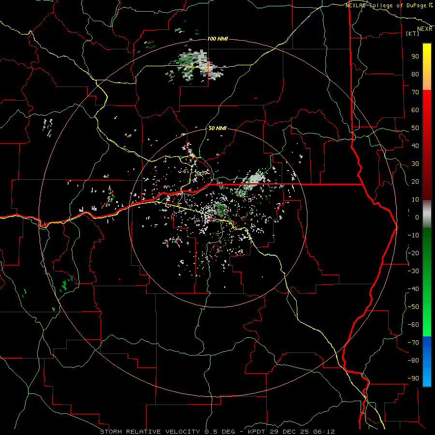Screen dimensions: 435x435
Task: Click the 50 NMI range ring label
Action: coord(217,128)
